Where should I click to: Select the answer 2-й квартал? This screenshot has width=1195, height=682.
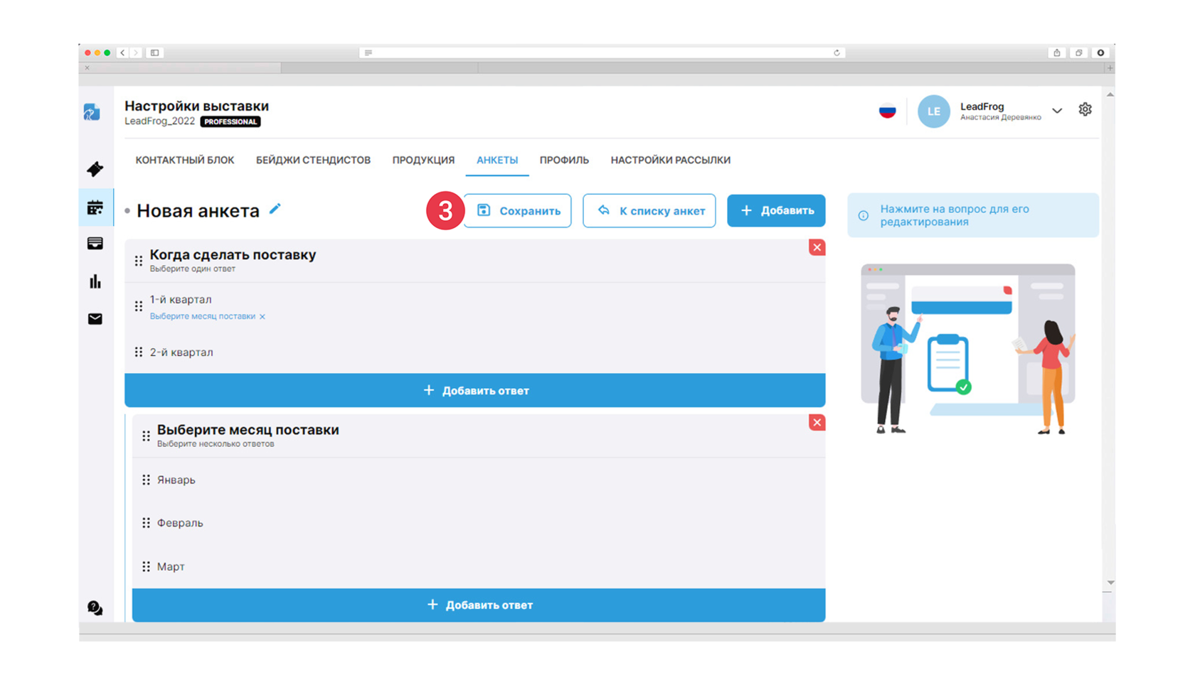point(181,352)
